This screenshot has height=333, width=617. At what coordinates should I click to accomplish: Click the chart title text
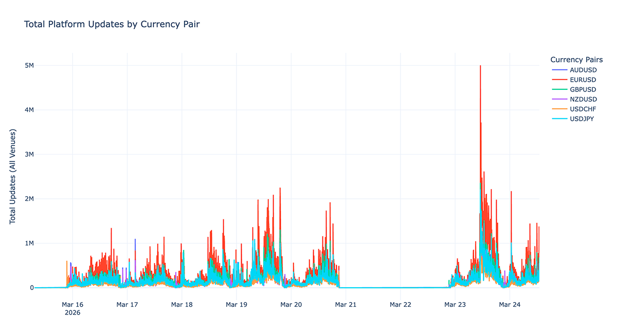point(112,24)
